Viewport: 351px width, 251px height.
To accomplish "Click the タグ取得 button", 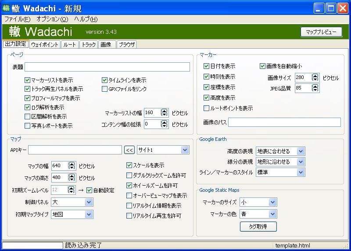I will (258, 226).
